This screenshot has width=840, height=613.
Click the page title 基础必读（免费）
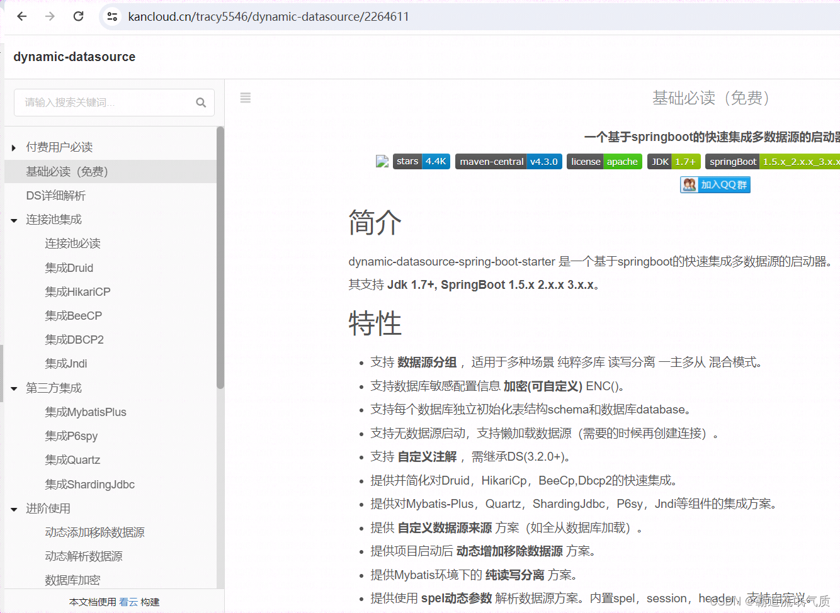pos(710,98)
